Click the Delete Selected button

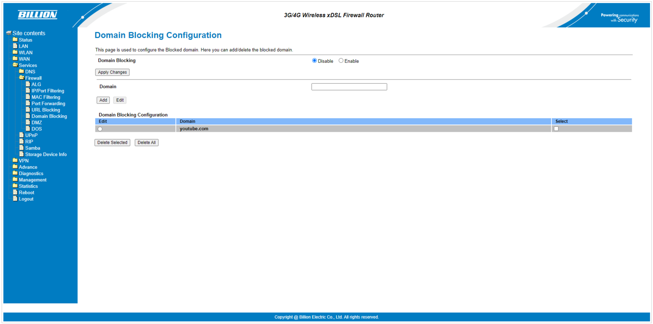(112, 143)
